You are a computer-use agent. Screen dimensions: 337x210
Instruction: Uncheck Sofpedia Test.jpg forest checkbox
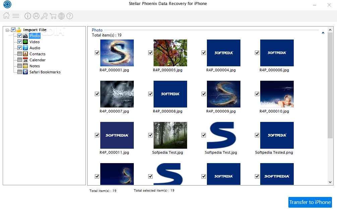click(150, 135)
